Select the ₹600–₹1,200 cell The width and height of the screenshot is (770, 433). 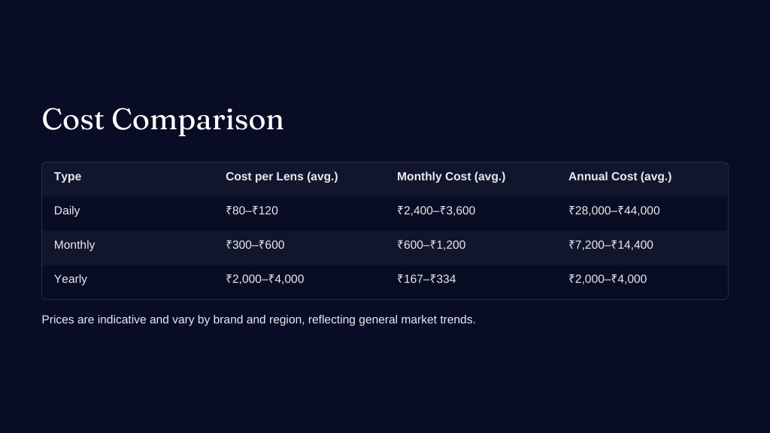pos(431,245)
